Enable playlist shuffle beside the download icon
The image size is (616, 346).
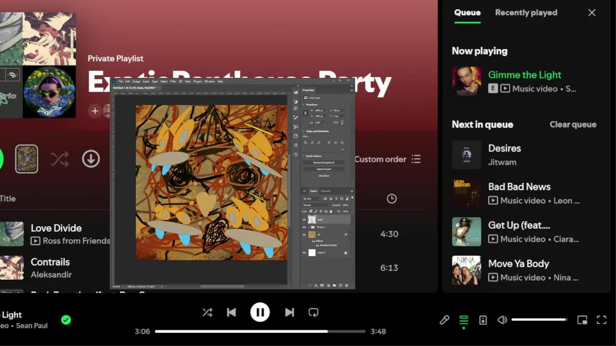(60, 159)
